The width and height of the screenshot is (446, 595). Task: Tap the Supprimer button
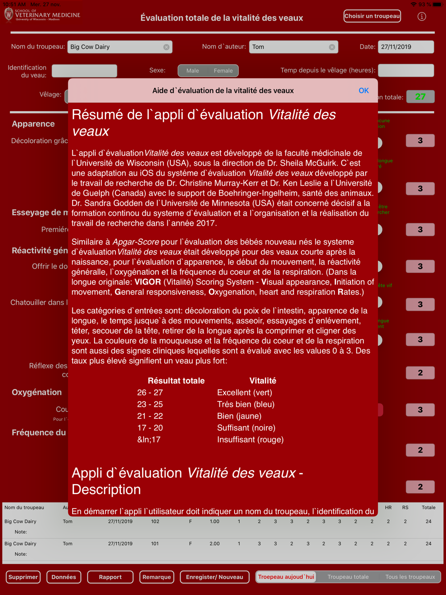[23, 577]
